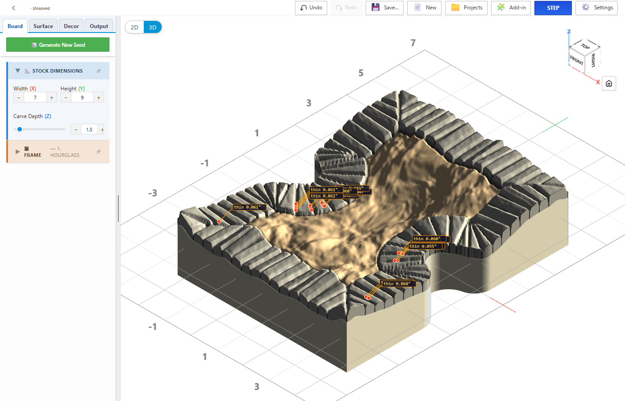Increase the Height (Y) value
Viewport: 625px width, 401px height.
tap(99, 98)
